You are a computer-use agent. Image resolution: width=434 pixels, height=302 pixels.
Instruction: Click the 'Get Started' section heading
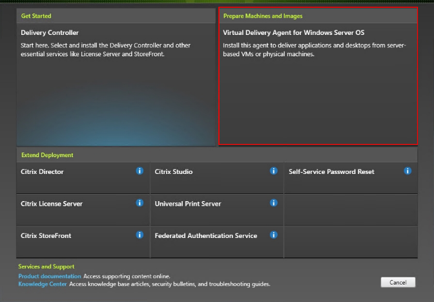(x=36, y=16)
